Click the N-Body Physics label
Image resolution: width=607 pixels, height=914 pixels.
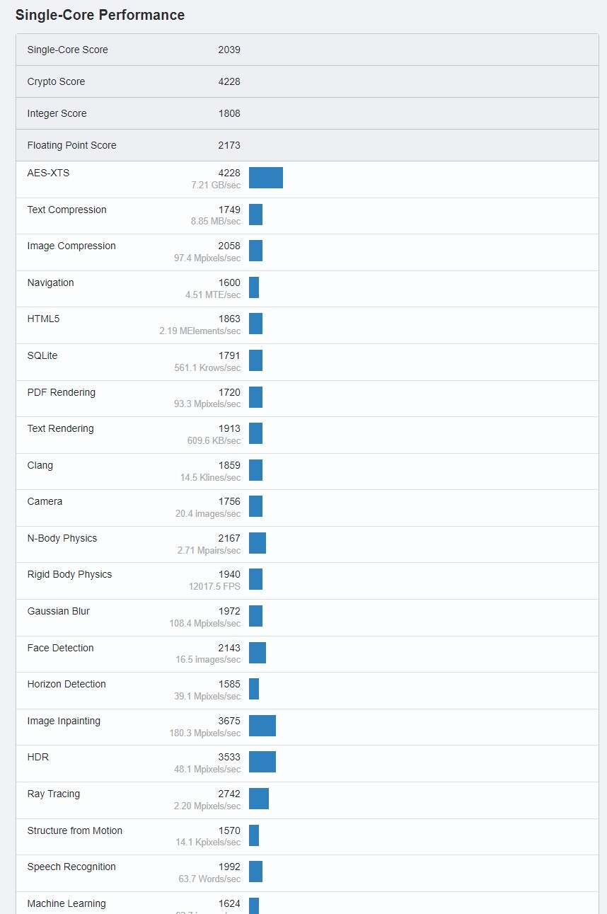pyautogui.click(x=62, y=538)
